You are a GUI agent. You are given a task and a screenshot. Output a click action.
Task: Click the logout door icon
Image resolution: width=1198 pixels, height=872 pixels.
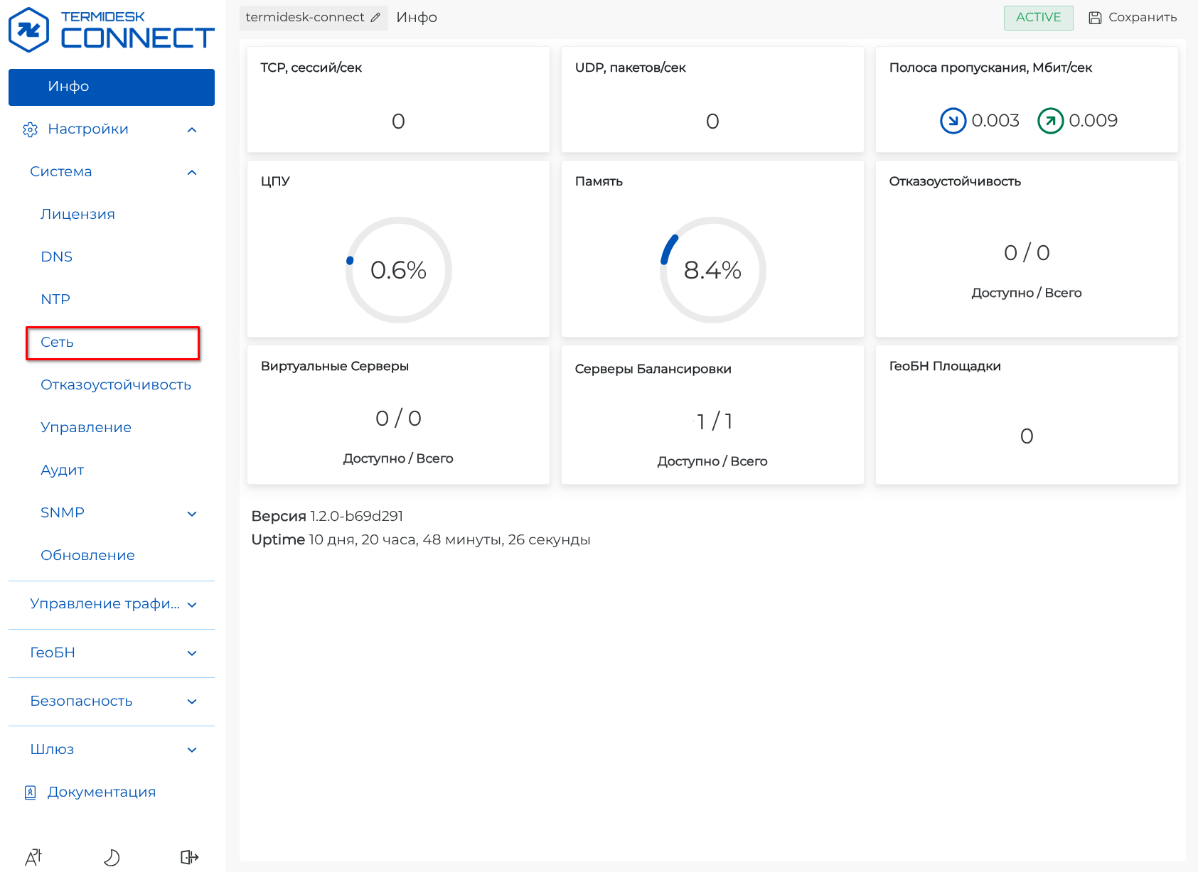click(189, 857)
